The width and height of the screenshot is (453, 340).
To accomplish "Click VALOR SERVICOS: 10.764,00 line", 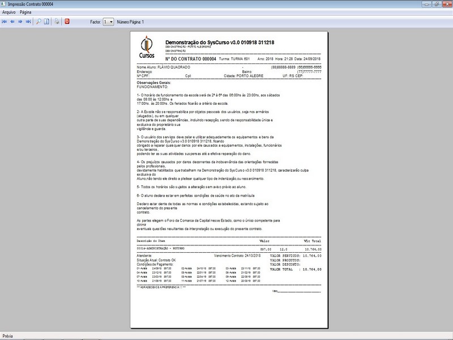I will 296,256.
